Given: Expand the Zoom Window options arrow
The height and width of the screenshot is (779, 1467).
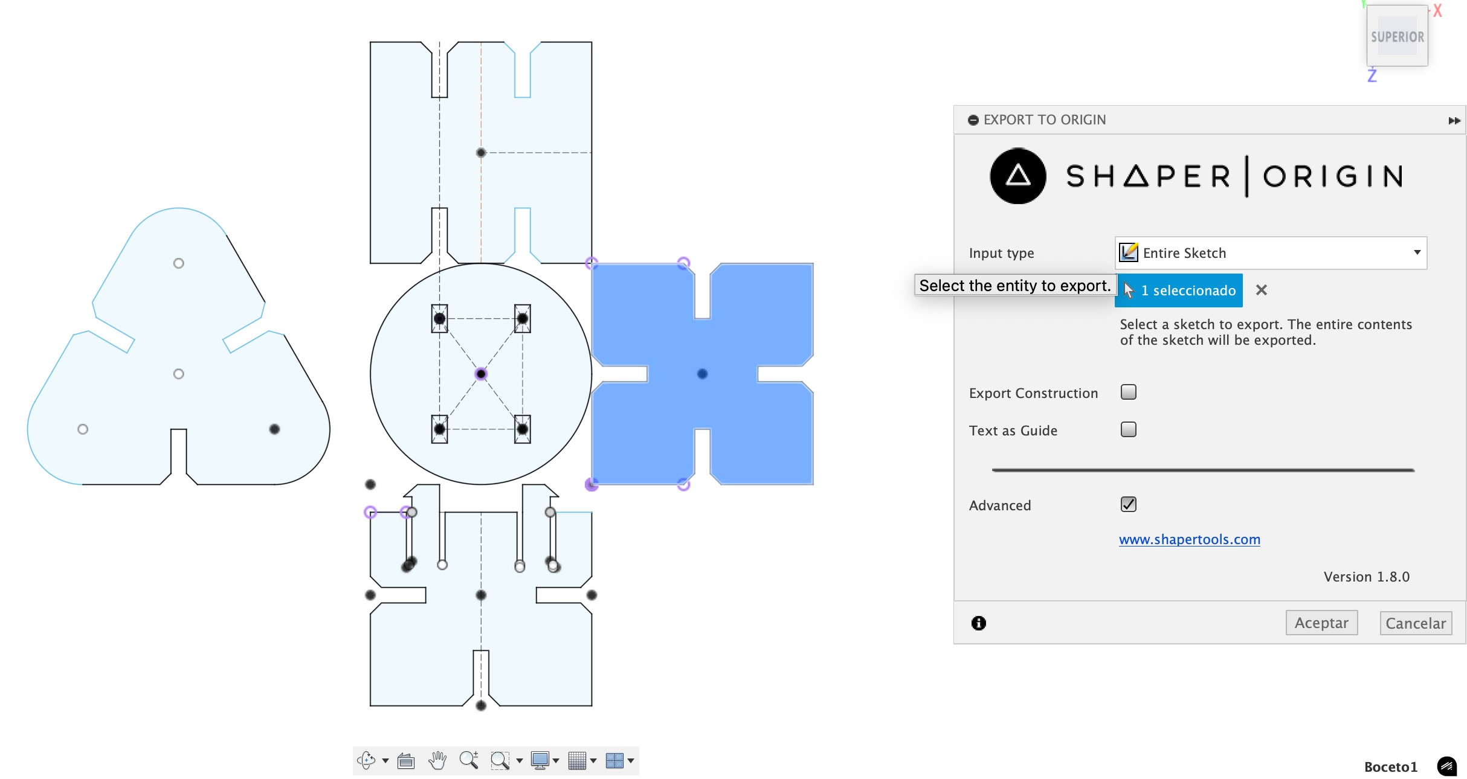Looking at the screenshot, I should pyautogui.click(x=519, y=761).
